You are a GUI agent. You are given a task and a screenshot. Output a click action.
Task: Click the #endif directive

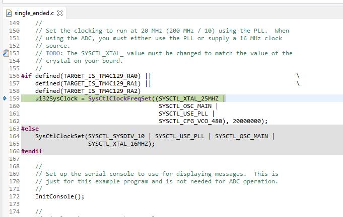click(x=32, y=151)
